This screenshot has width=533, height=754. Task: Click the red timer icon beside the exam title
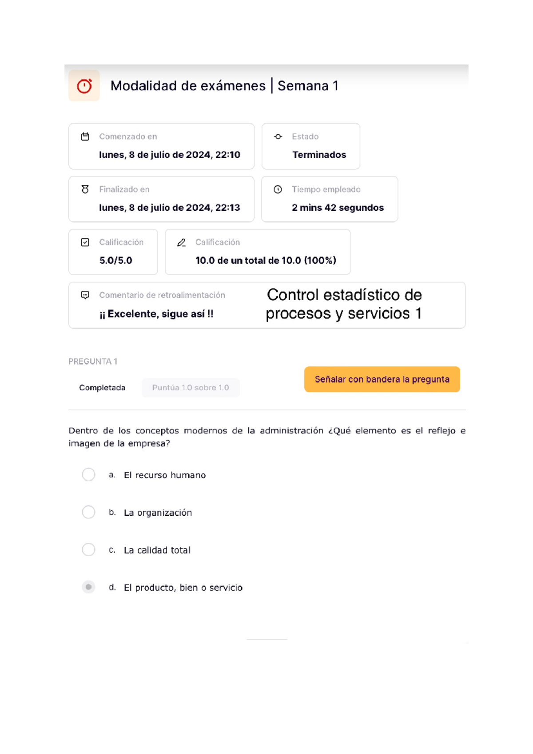point(84,85)
